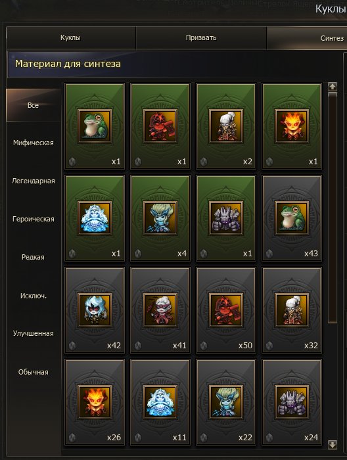Image resolution: width=347 pixels, height=460 pixels.
Task: Click the scroll down arrow
Action: 333,444
